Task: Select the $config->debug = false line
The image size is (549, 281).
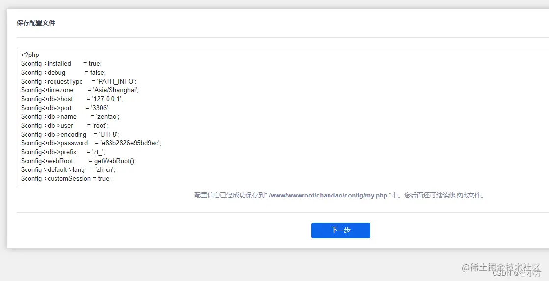Action: coord(63,73)
